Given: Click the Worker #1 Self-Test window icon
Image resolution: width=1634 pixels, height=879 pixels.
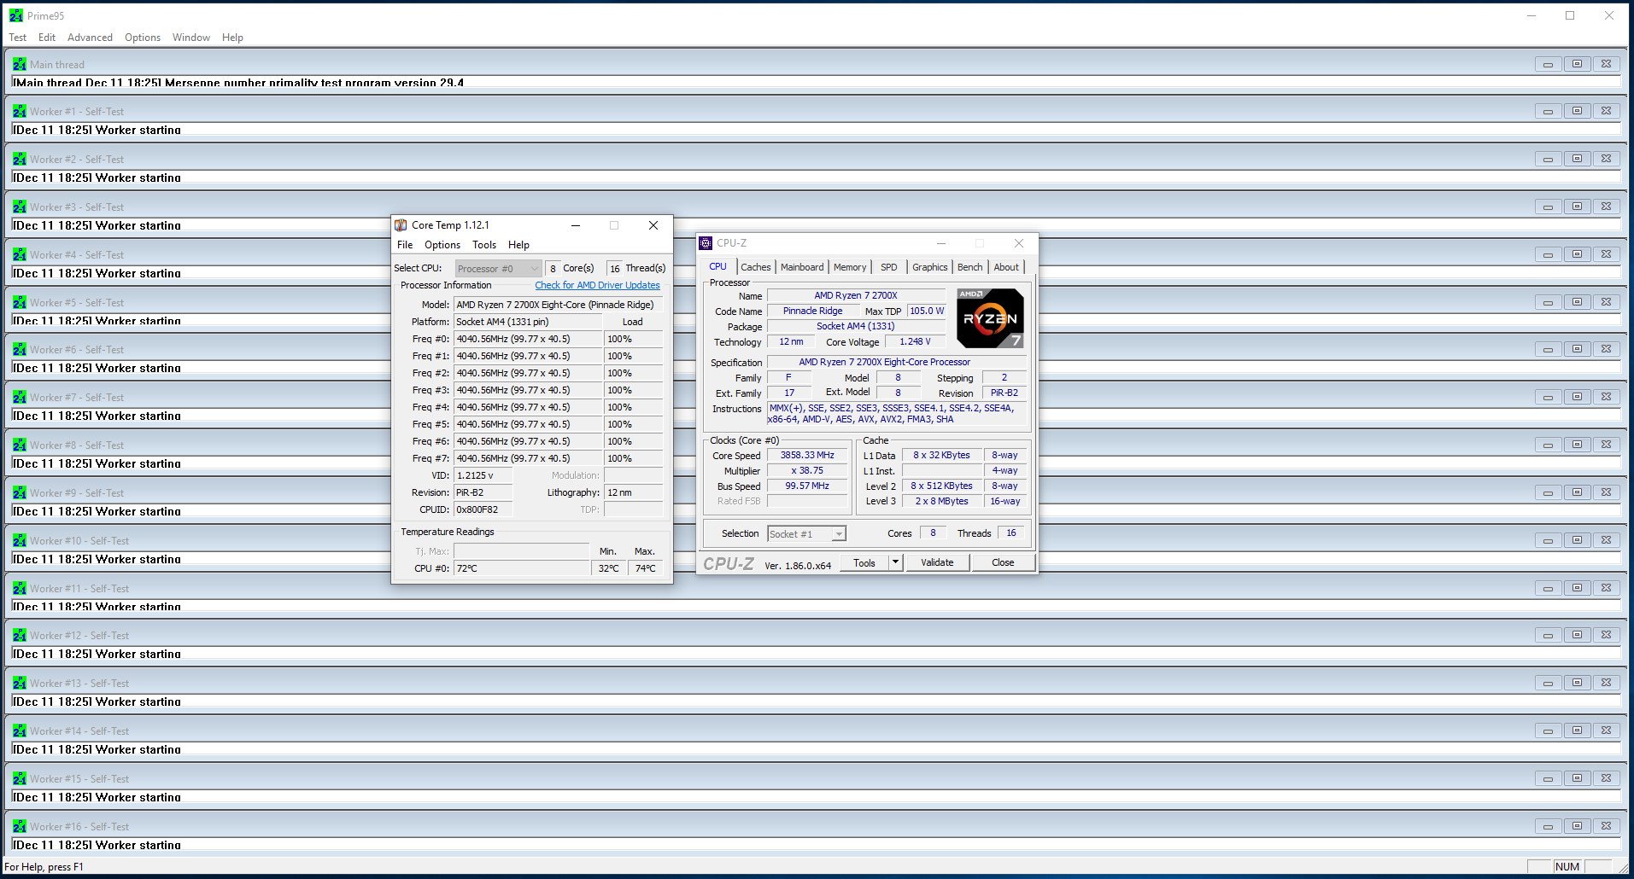Looking at the screenshot, I should tap(20, 111).
